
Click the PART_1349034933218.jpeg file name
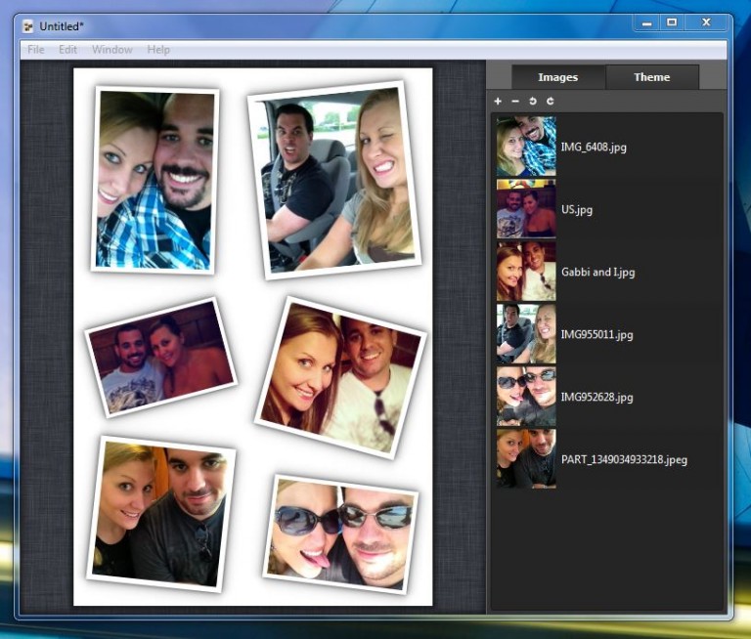624,459
